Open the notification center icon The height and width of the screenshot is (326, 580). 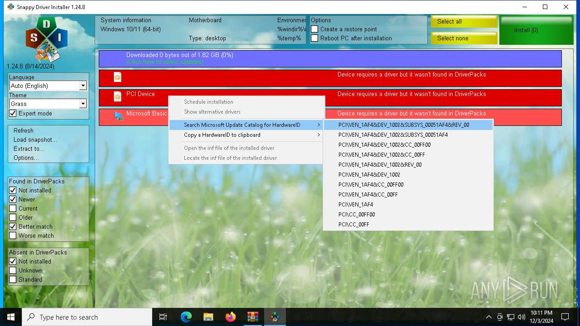click(x=565, y=317)
